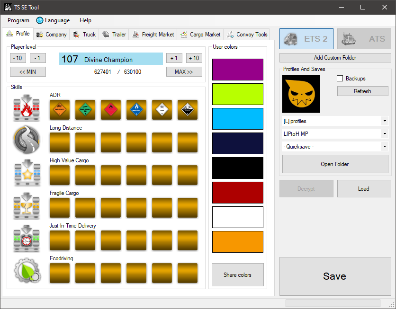396x309 pixels.
Task: Click the Ecodriving green leaf gear icon
Action: pyautogui.click(x=27, y=271)
